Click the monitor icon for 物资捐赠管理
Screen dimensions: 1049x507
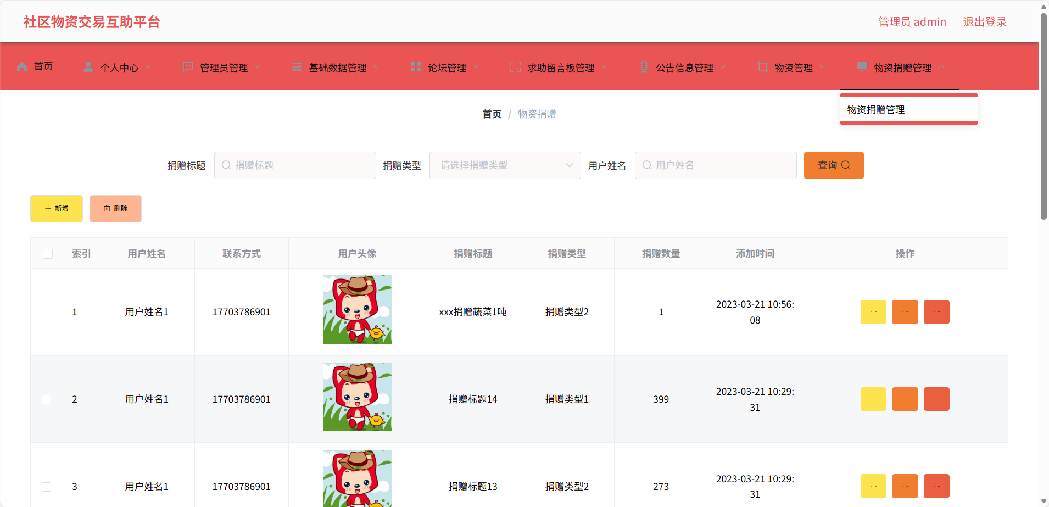(x=862, y=67)
